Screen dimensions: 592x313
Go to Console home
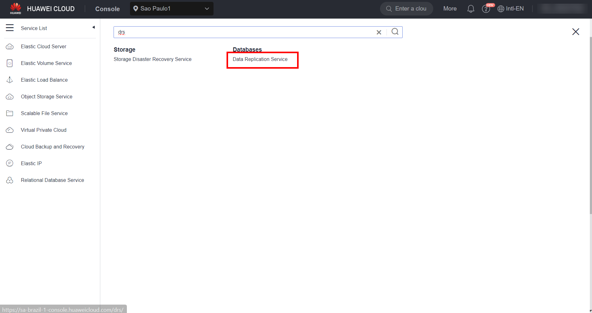pos(107,9)
